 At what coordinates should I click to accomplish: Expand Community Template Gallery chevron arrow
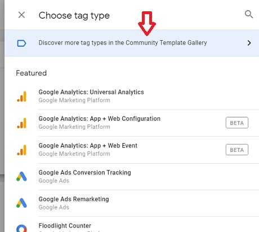249,43
